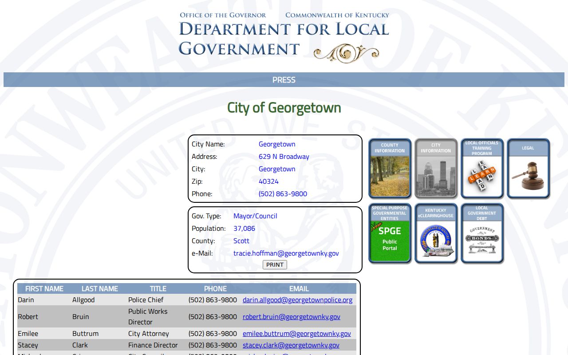Open the Kentucky eClearinghouse tile

(x=436, y=233)
